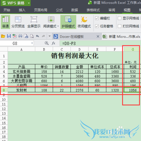Click cell with value 1056
Image resolution: width=141 pixels, height=141 pixels.
pyautogui.click(x=133, y=90)
